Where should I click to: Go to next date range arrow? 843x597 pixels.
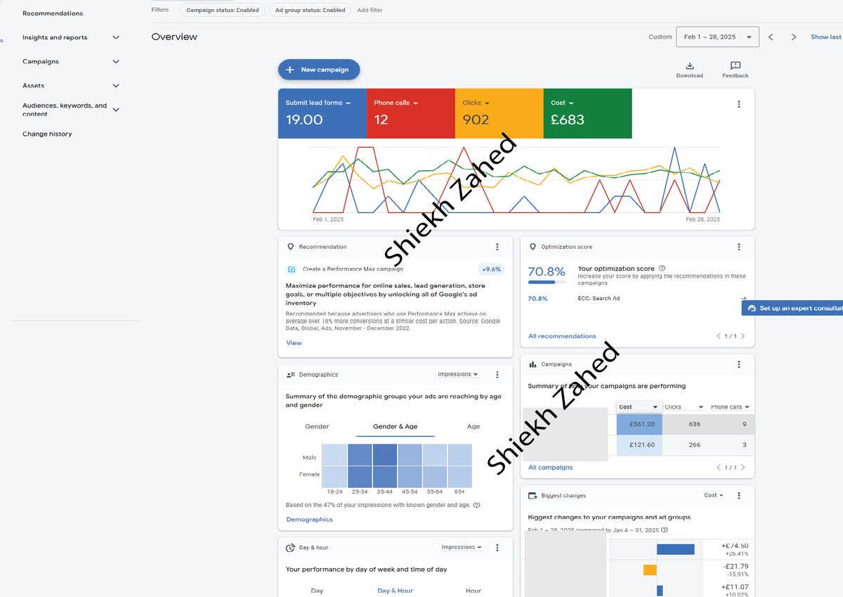794,37
